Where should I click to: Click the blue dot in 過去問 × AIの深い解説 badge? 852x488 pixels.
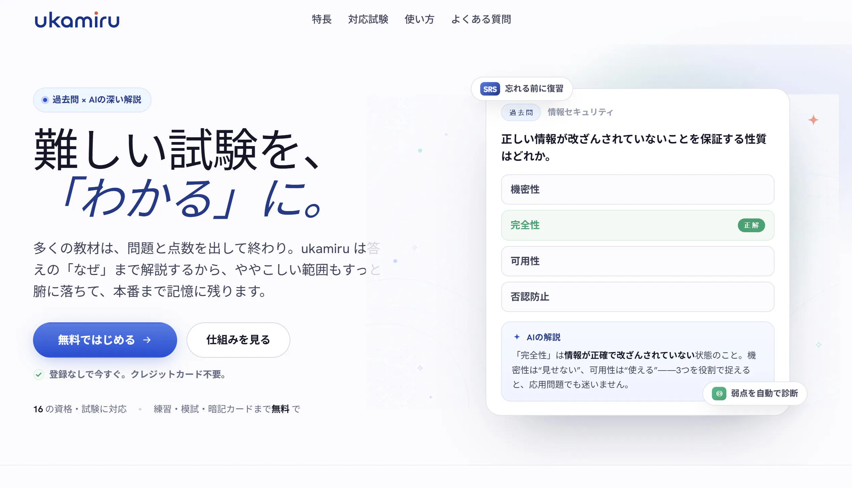(x=45, y=100)
